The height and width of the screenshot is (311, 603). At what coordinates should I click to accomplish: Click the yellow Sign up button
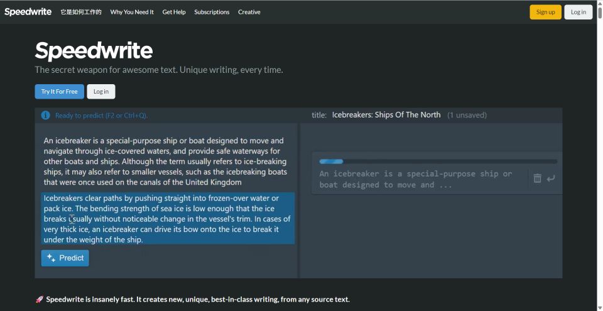pos(545,12)
